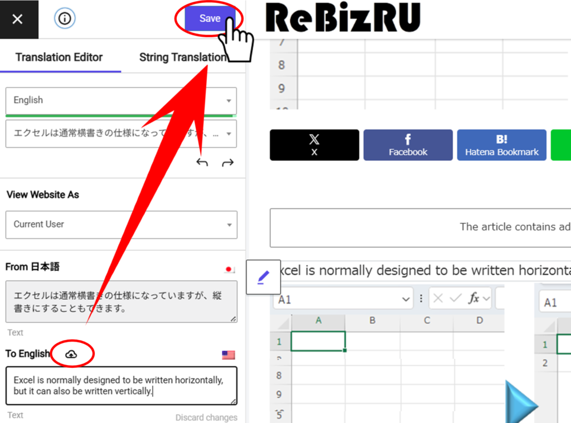Screen dimensions: 571x423
Task: Click the Facebook 'f' logo icon
Action: click(x=408, y=139)
